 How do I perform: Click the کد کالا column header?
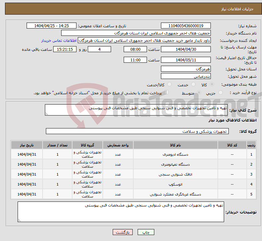pyautogui.click(x=232, y=145)
